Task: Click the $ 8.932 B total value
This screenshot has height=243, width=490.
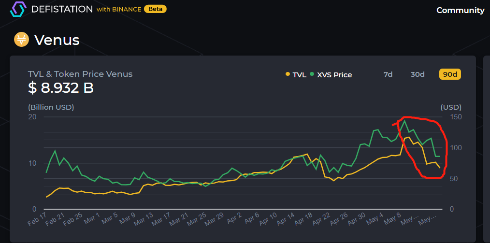Action: click(x=61, y=88)
